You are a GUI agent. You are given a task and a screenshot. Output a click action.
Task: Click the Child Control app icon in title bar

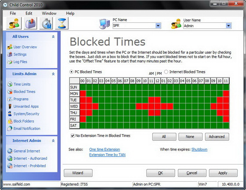click(x=5, y=5)
